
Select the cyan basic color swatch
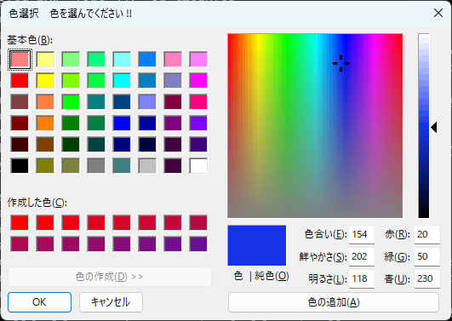pos(122,81)
